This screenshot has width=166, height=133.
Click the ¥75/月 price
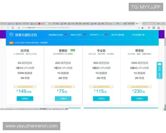[x=62, y=91]
